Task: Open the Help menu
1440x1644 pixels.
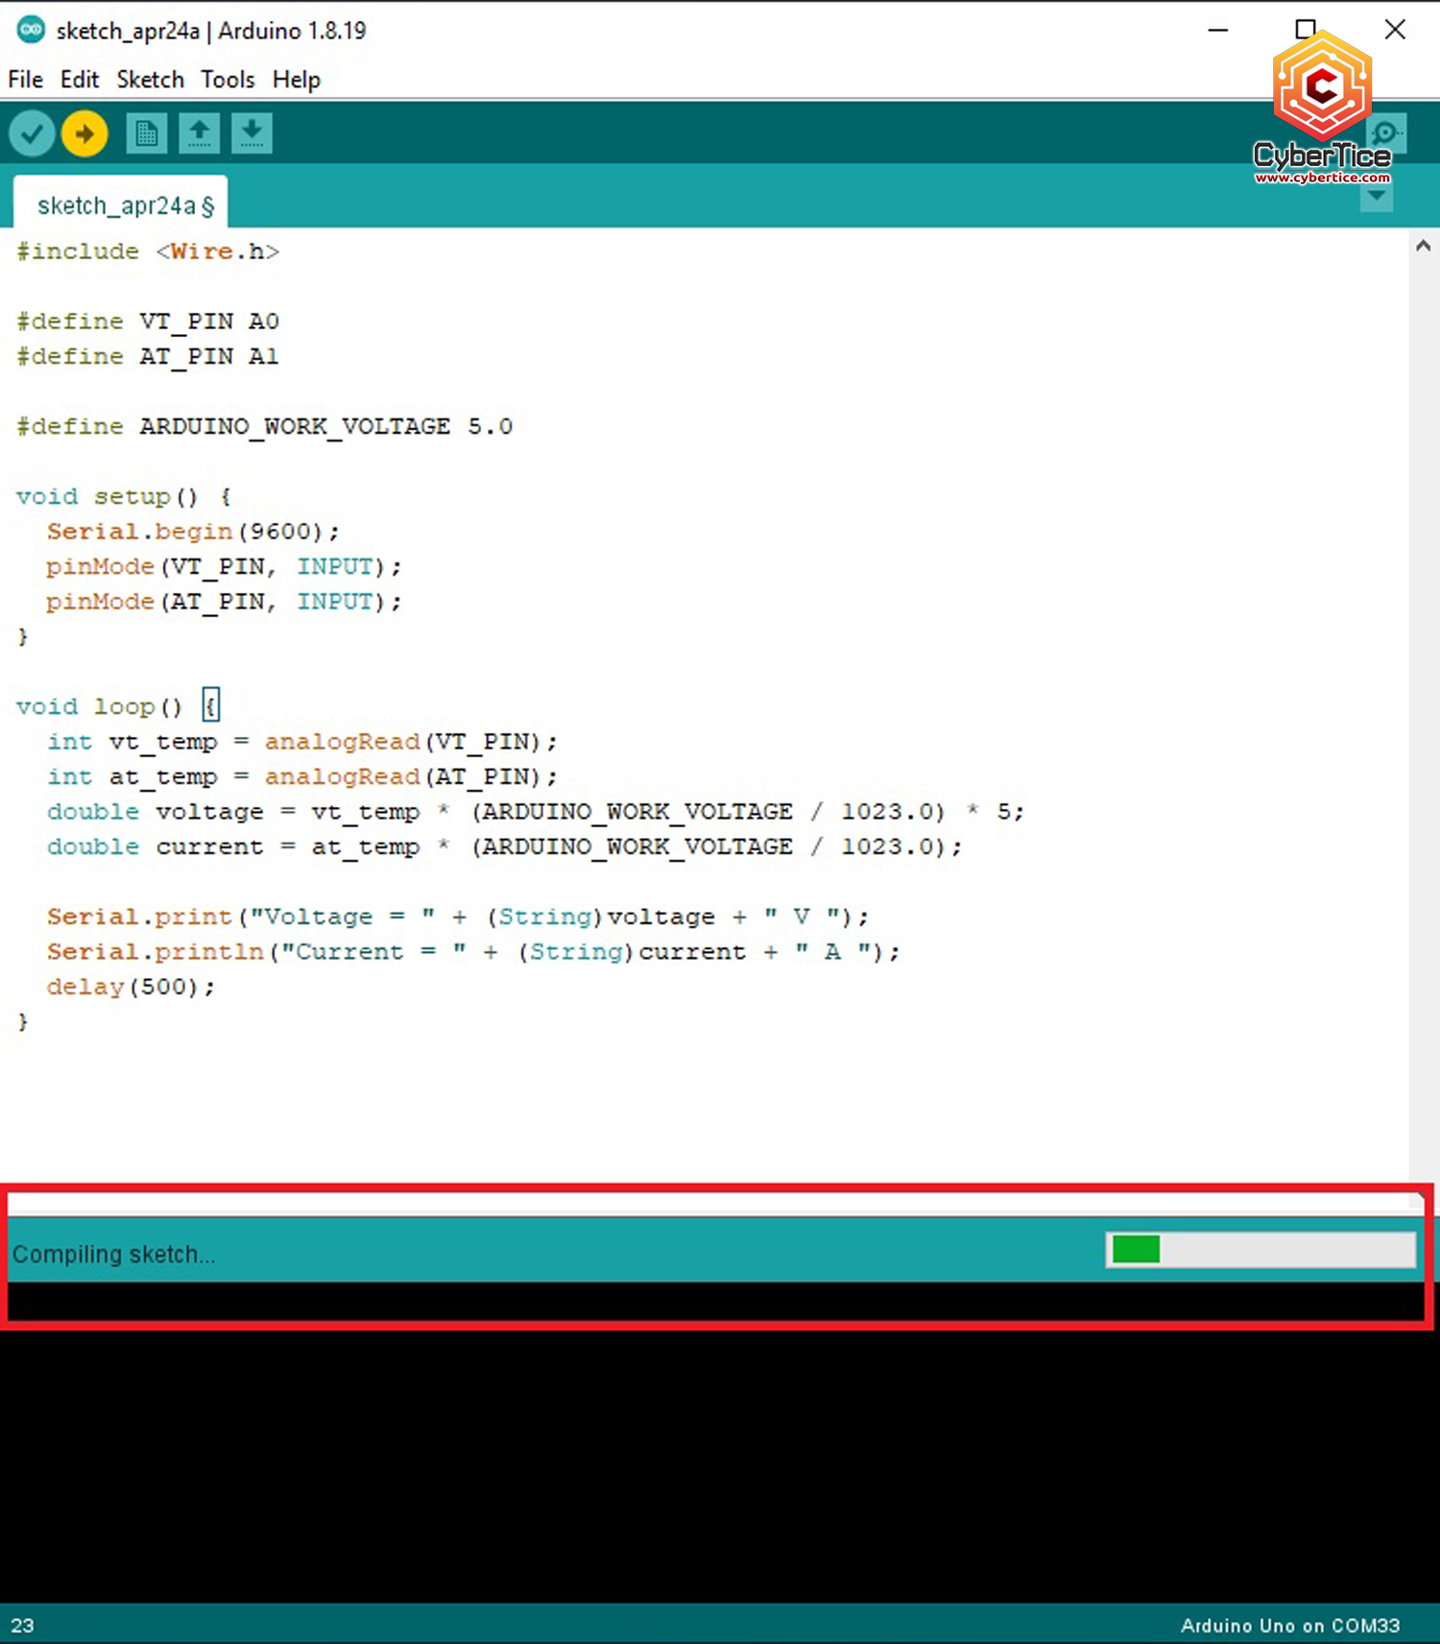Action: coord(296,80)
